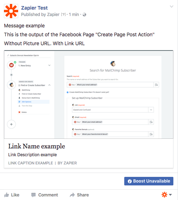
Task: Click the Published by question mark help
Action: pos(63,15)
